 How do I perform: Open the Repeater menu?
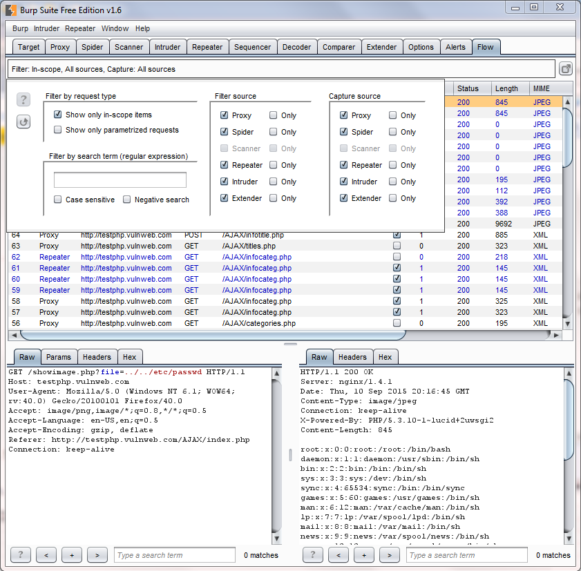[80, 28]
